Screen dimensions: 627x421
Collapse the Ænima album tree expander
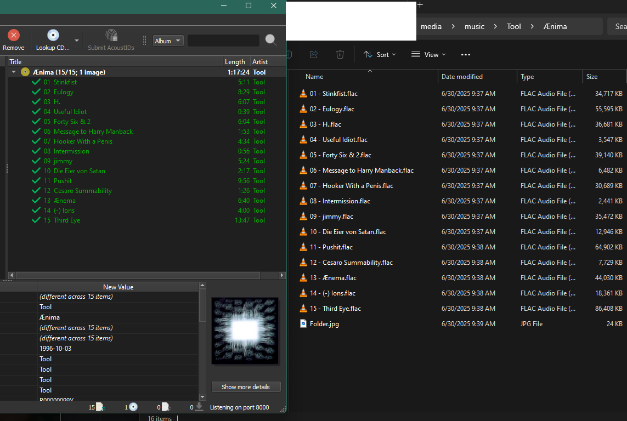(13, 72)
